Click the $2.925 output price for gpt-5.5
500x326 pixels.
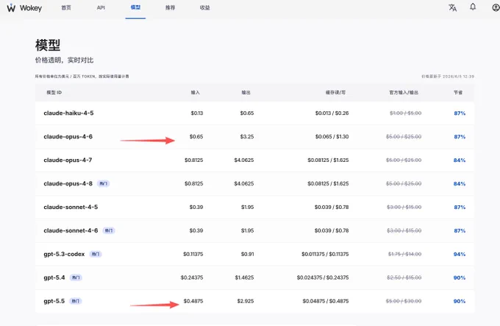click(x=246, y=301)
